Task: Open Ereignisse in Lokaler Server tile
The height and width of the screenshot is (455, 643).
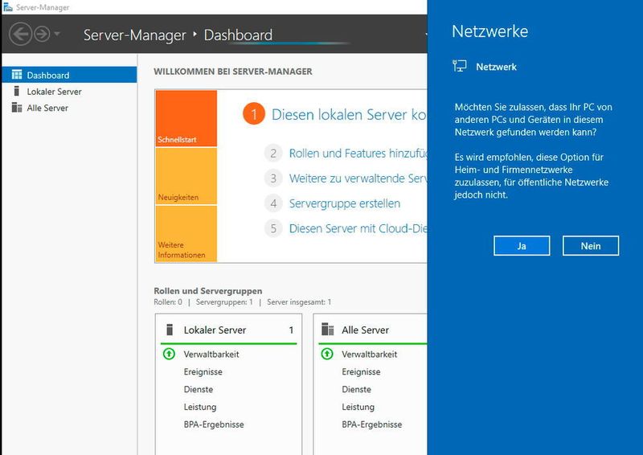Action: point(203,371)
